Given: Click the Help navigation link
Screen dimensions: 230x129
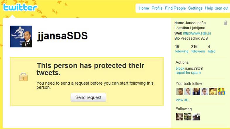Looking at the screenshot, I should coord(209,8).
